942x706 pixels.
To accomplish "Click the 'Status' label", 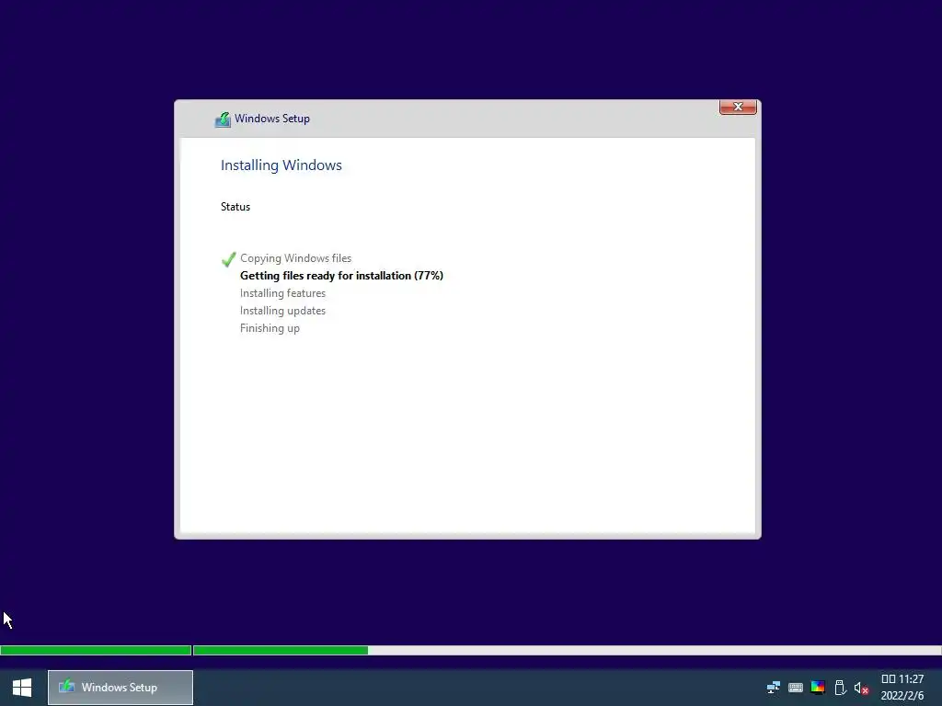I will [x=235, y=207].
